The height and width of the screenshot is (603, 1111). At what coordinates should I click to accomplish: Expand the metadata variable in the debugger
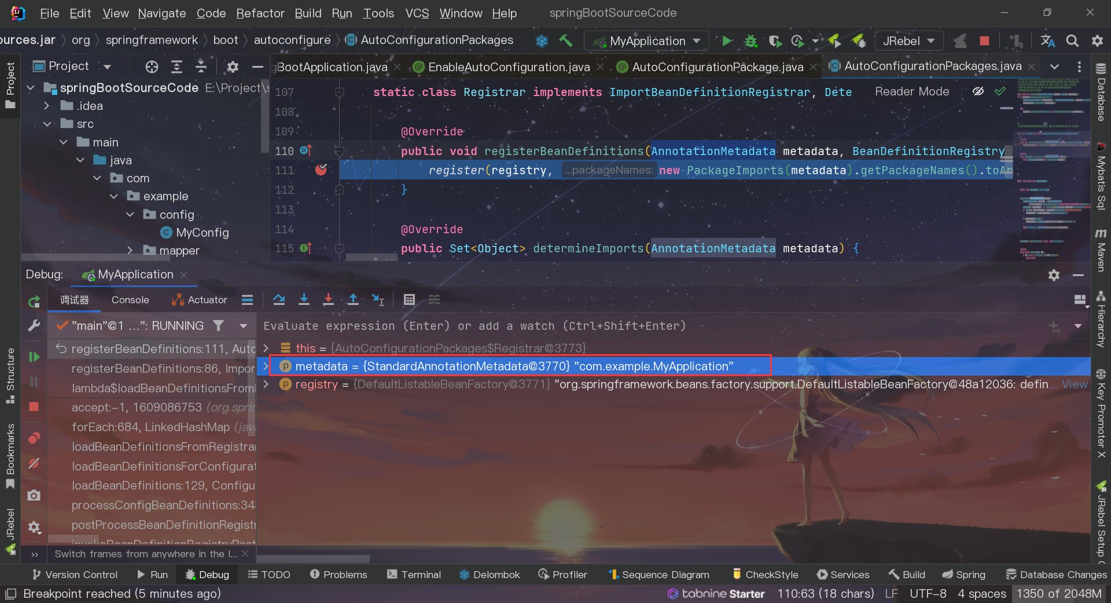point(266,366)
